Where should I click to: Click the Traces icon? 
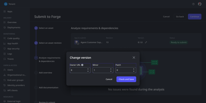(x=5, y=59)
